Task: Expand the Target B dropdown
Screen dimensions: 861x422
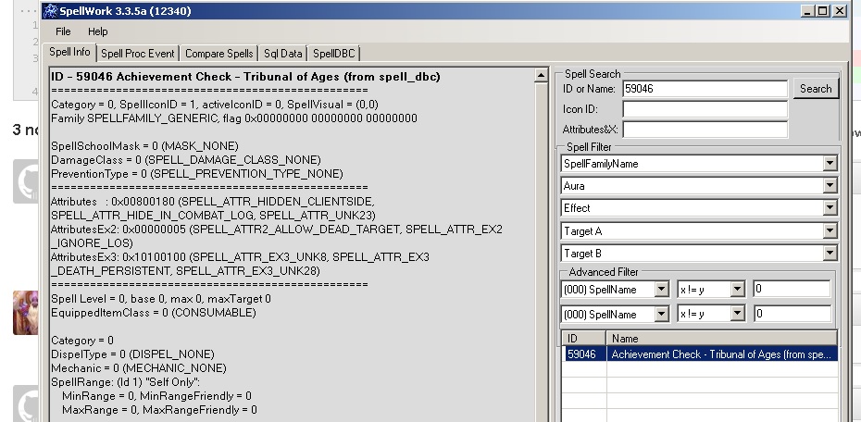Action: pos(830,254)
